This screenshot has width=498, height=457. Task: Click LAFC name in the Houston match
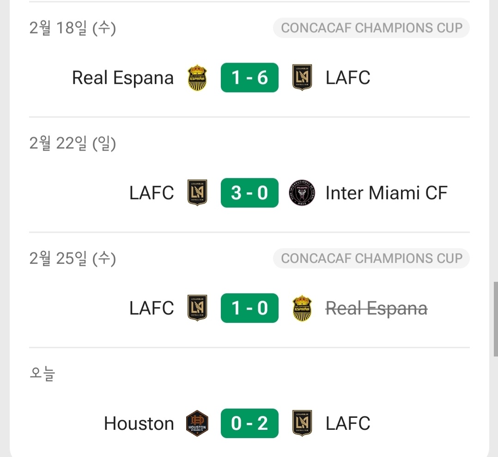(348, 423)
